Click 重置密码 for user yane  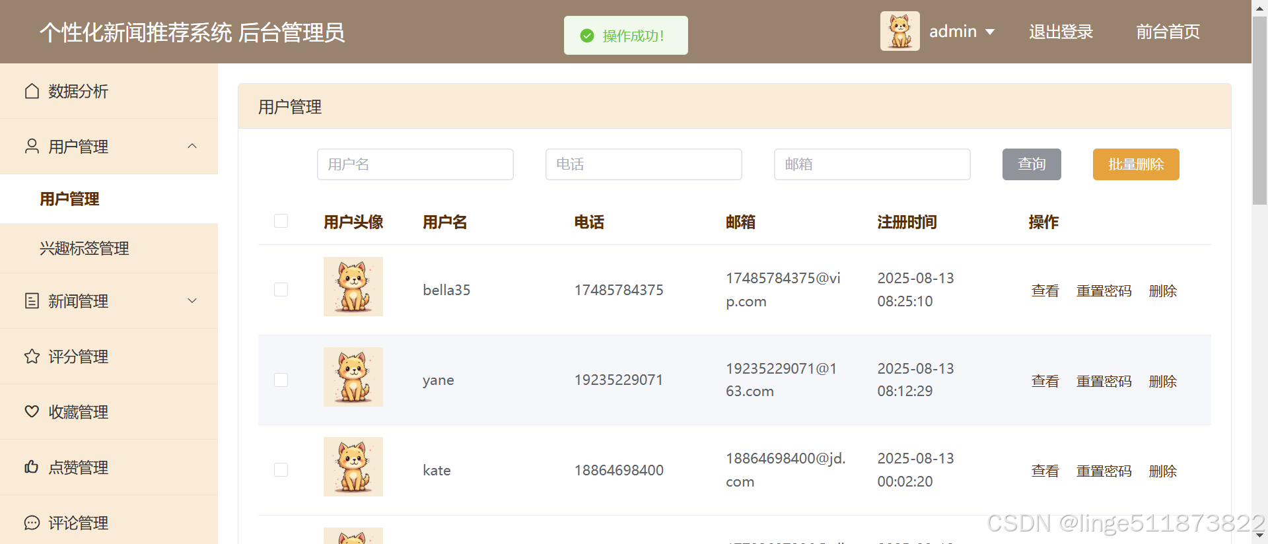pyautogui.click(x=1104, y=381)
